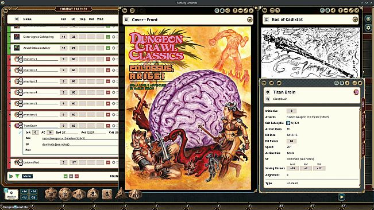
Task: Click the HP value of Sister Agnes Coldspring
Action: pyautogui.click(x=74, y=37)
